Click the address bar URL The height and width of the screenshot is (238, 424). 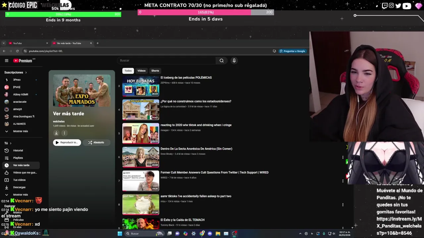[46, 51]
